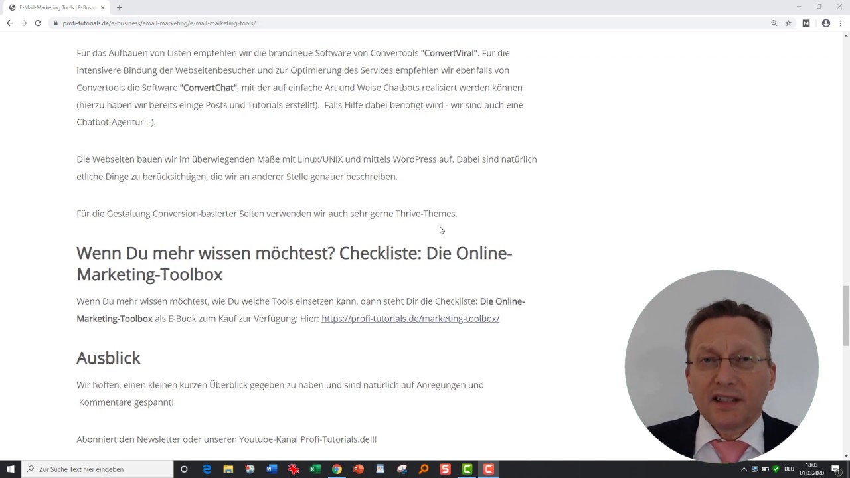Viewport: 850px width, 478px height.
Task: Open the orange C Camtasia recorder
Action: (x=489, y=469)
